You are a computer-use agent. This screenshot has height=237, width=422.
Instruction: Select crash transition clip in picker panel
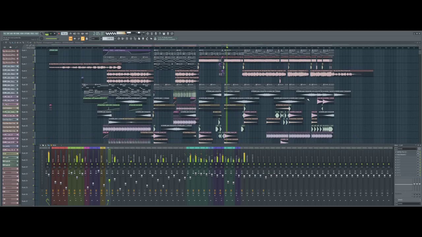pyautogui.click(x=11, y=108)
